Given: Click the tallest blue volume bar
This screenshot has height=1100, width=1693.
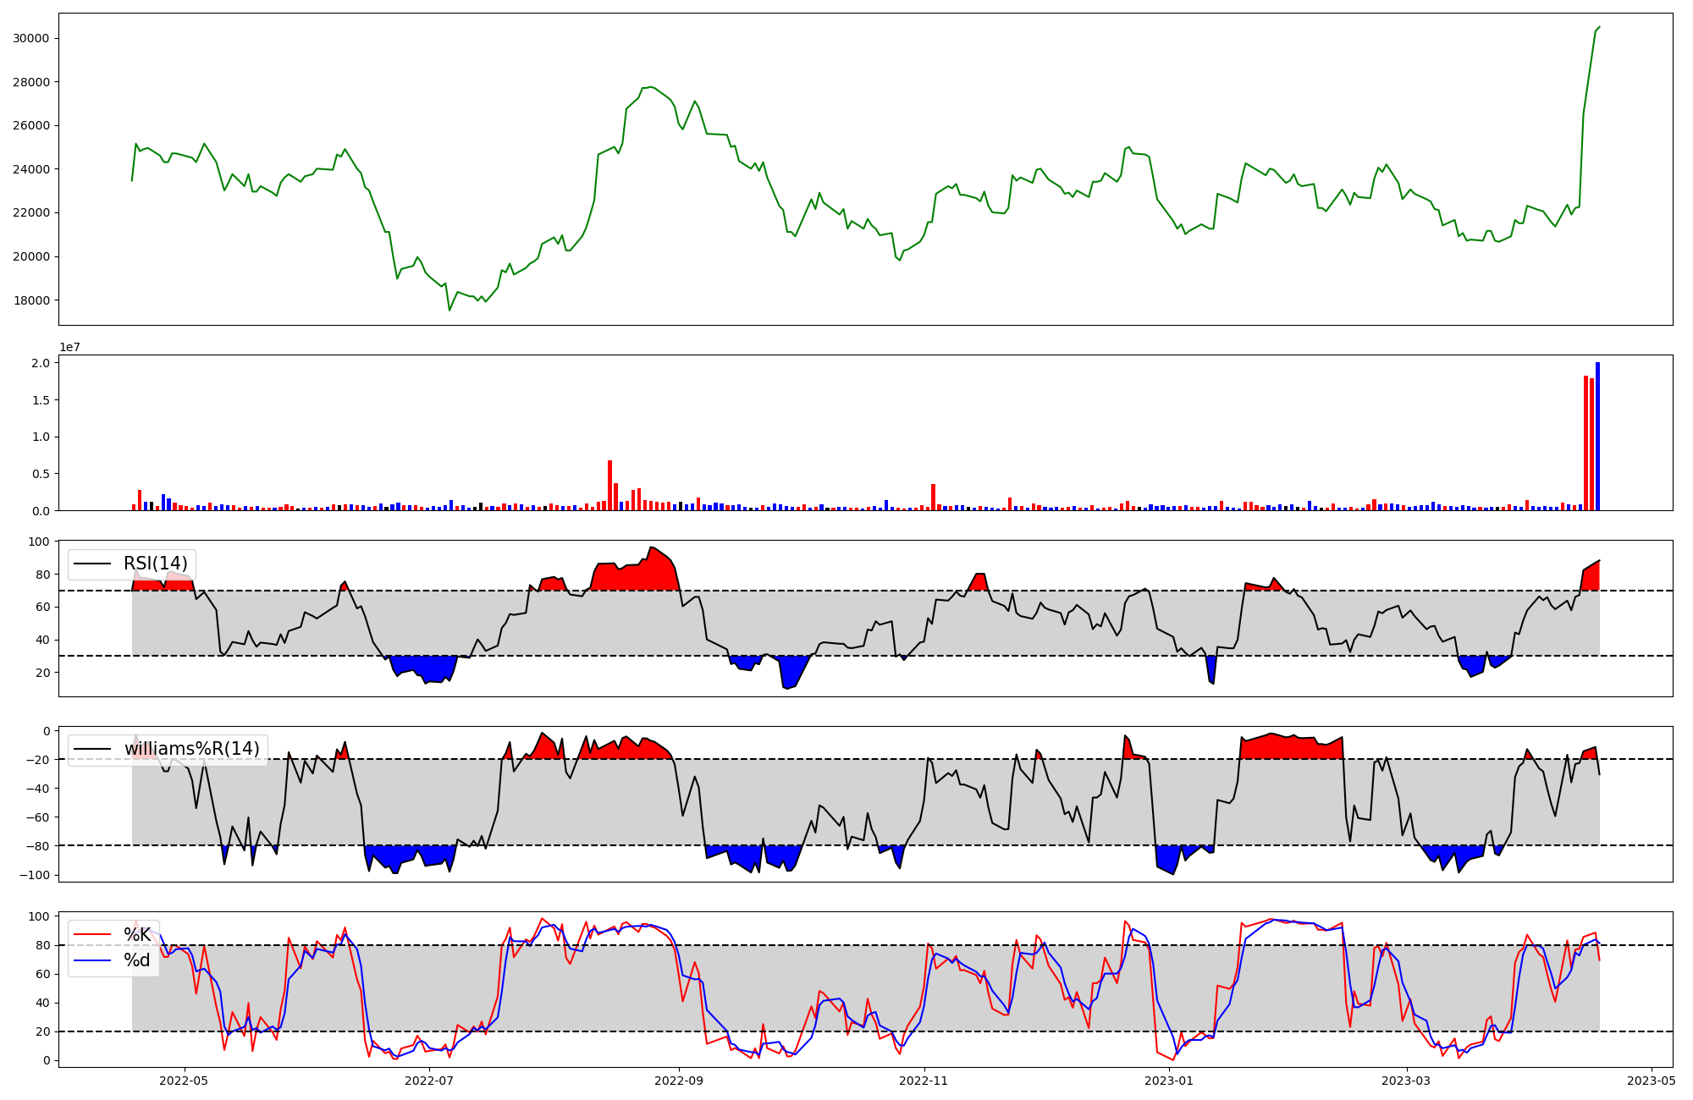Looking at the screenshot, I should (x=1598, y=437).
